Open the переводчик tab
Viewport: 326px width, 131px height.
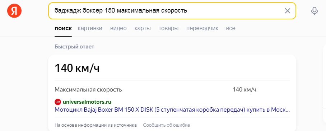(x=202, y=28)
